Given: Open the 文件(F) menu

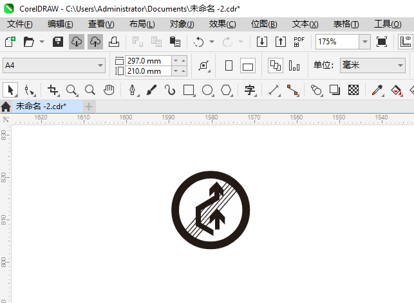Looking at the screenshot, I should point(20,24).
